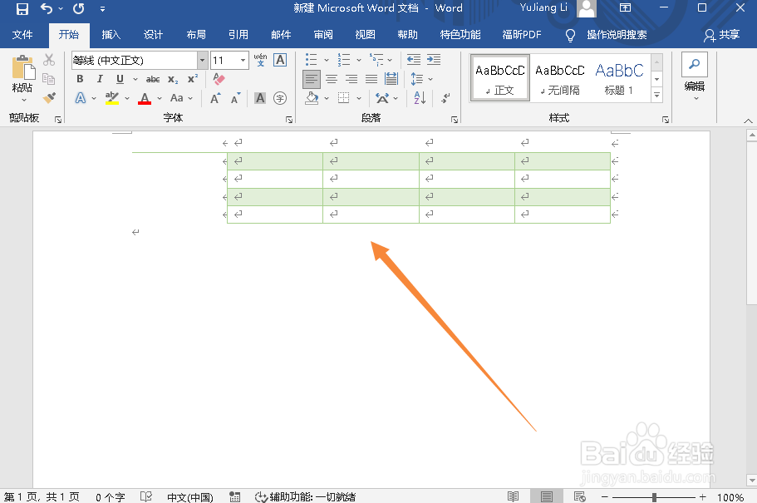Viewport: 757px width, 503px height.
Task: Center align the text
Action: [332, 79]
